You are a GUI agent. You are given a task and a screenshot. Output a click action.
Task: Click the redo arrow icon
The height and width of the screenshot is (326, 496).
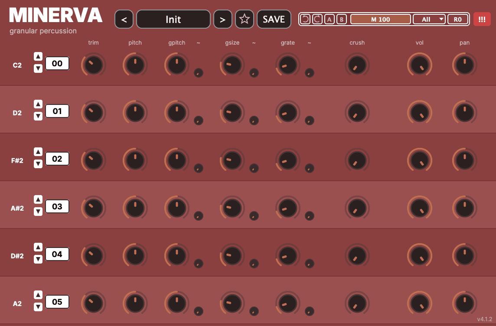(x=317, y=19)
